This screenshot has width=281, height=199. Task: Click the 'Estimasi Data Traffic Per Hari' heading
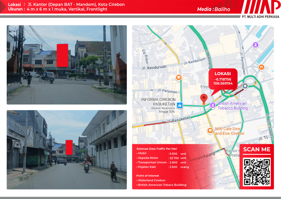157,149
